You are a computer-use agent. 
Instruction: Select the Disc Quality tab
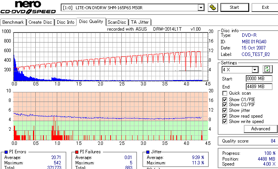[91, 21]
